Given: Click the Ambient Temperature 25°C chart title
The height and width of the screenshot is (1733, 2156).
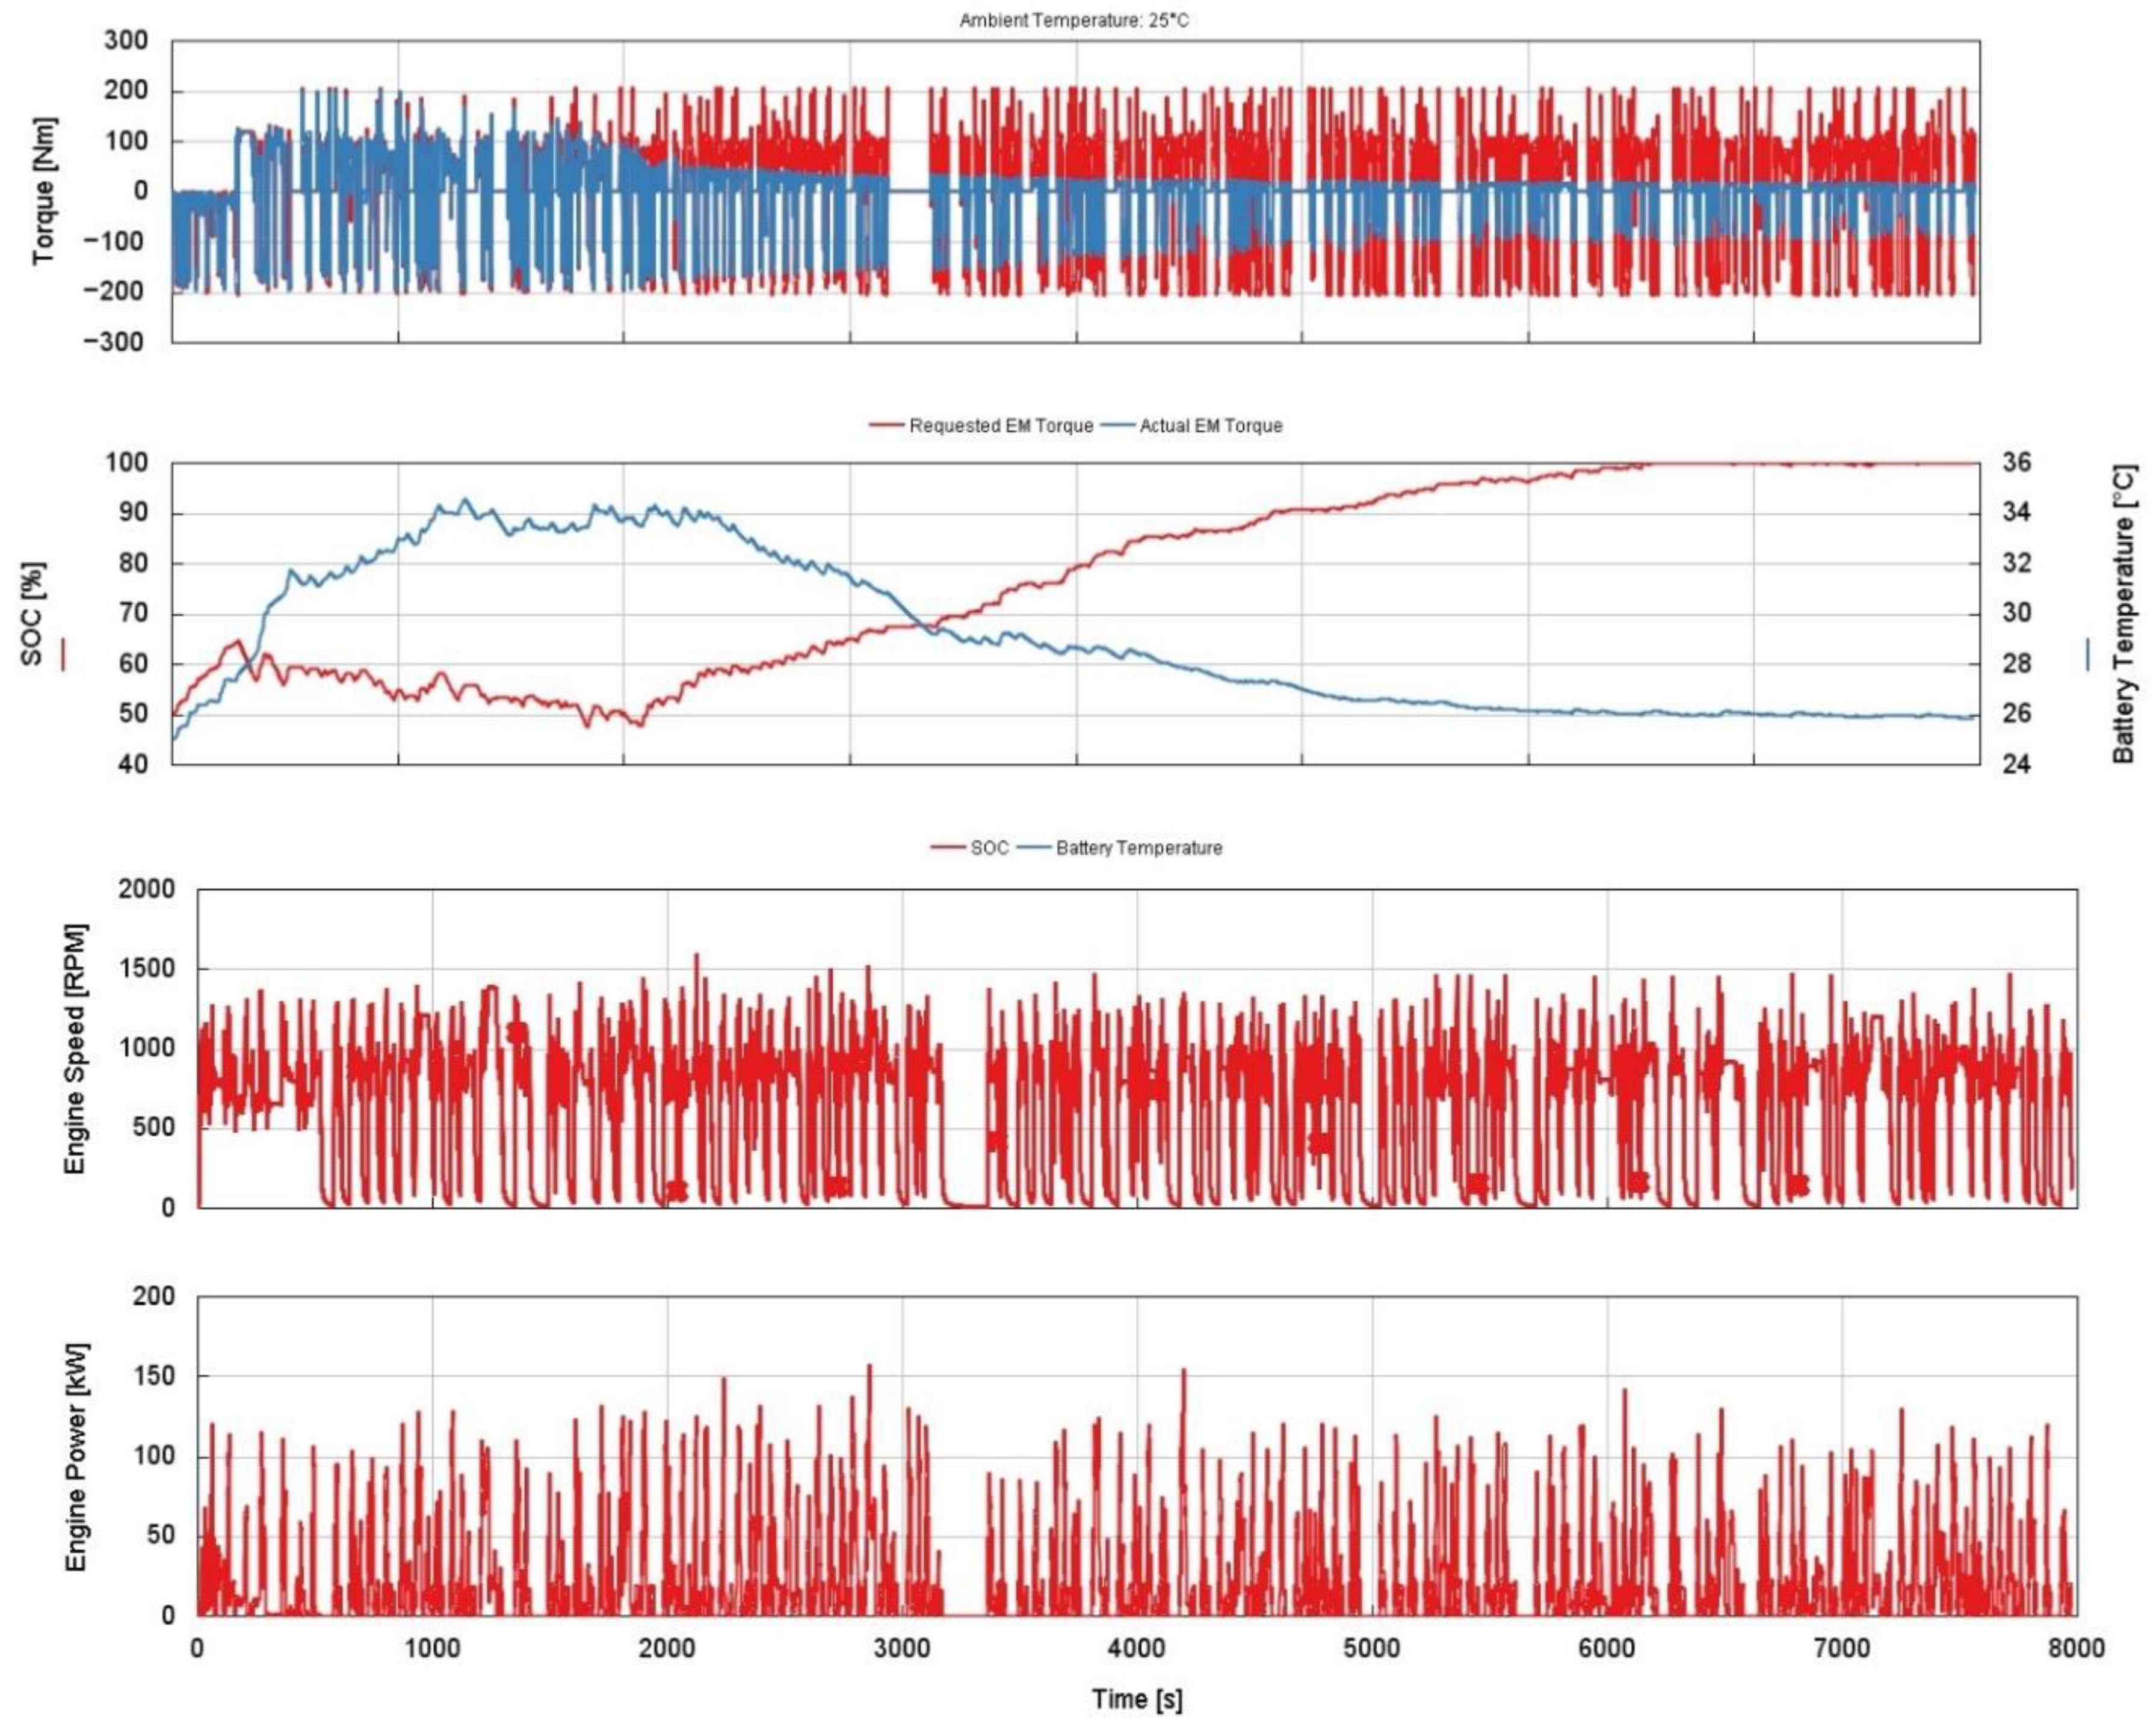Looking at the screenshot, I should pos(1074,20).
